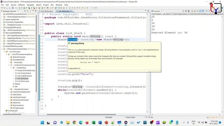Click the Run External Tools icon
This screenshot has width=224, height=126.
(34, 8)
